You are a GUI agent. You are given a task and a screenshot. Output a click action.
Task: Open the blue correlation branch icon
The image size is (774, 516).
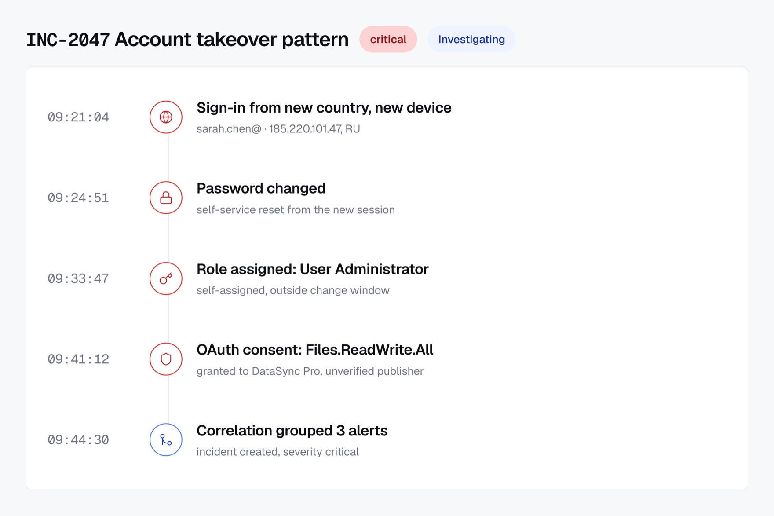[x=166, y=440]
